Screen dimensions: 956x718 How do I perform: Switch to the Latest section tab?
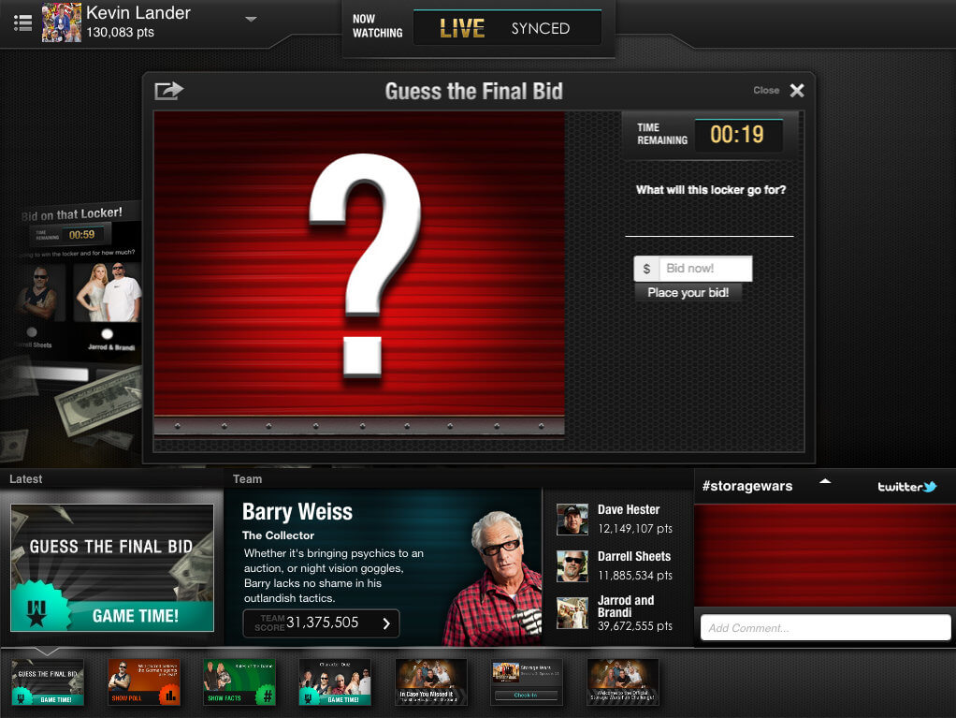click(x=26, y=479)
